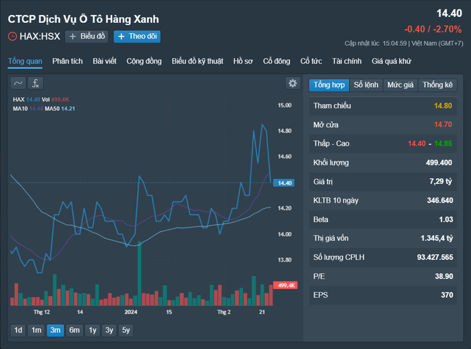Click the Thấp - Cao high value 14.85
This screenshot has height=349, width=471.
443,143
